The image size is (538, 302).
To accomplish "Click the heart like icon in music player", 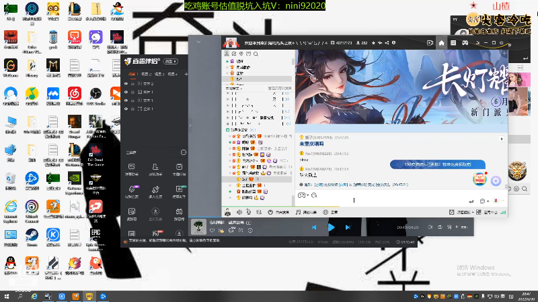I will click(x=212, y=230).
